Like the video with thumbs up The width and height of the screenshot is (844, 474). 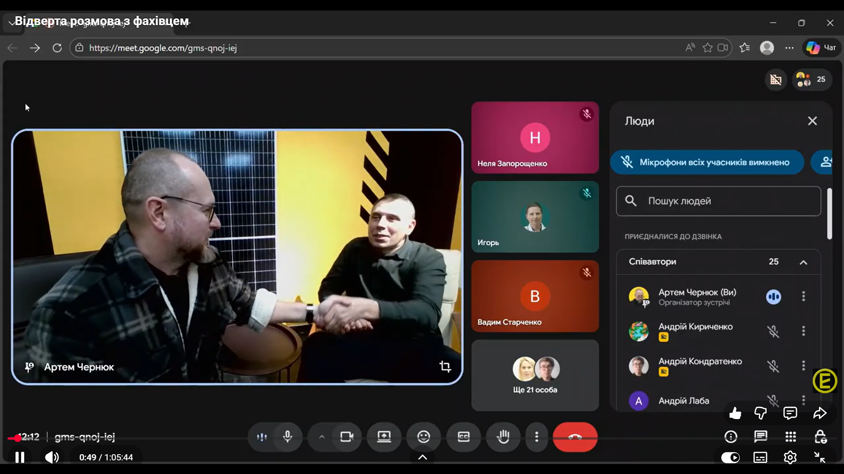pyautogui.click(x=735, y=413)
